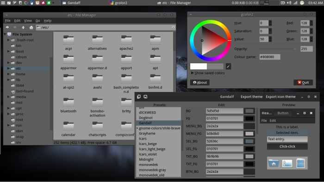Click the white saved color in gcolor2
The height and width of the screenshot is (182, 324).
coord(199,67)
